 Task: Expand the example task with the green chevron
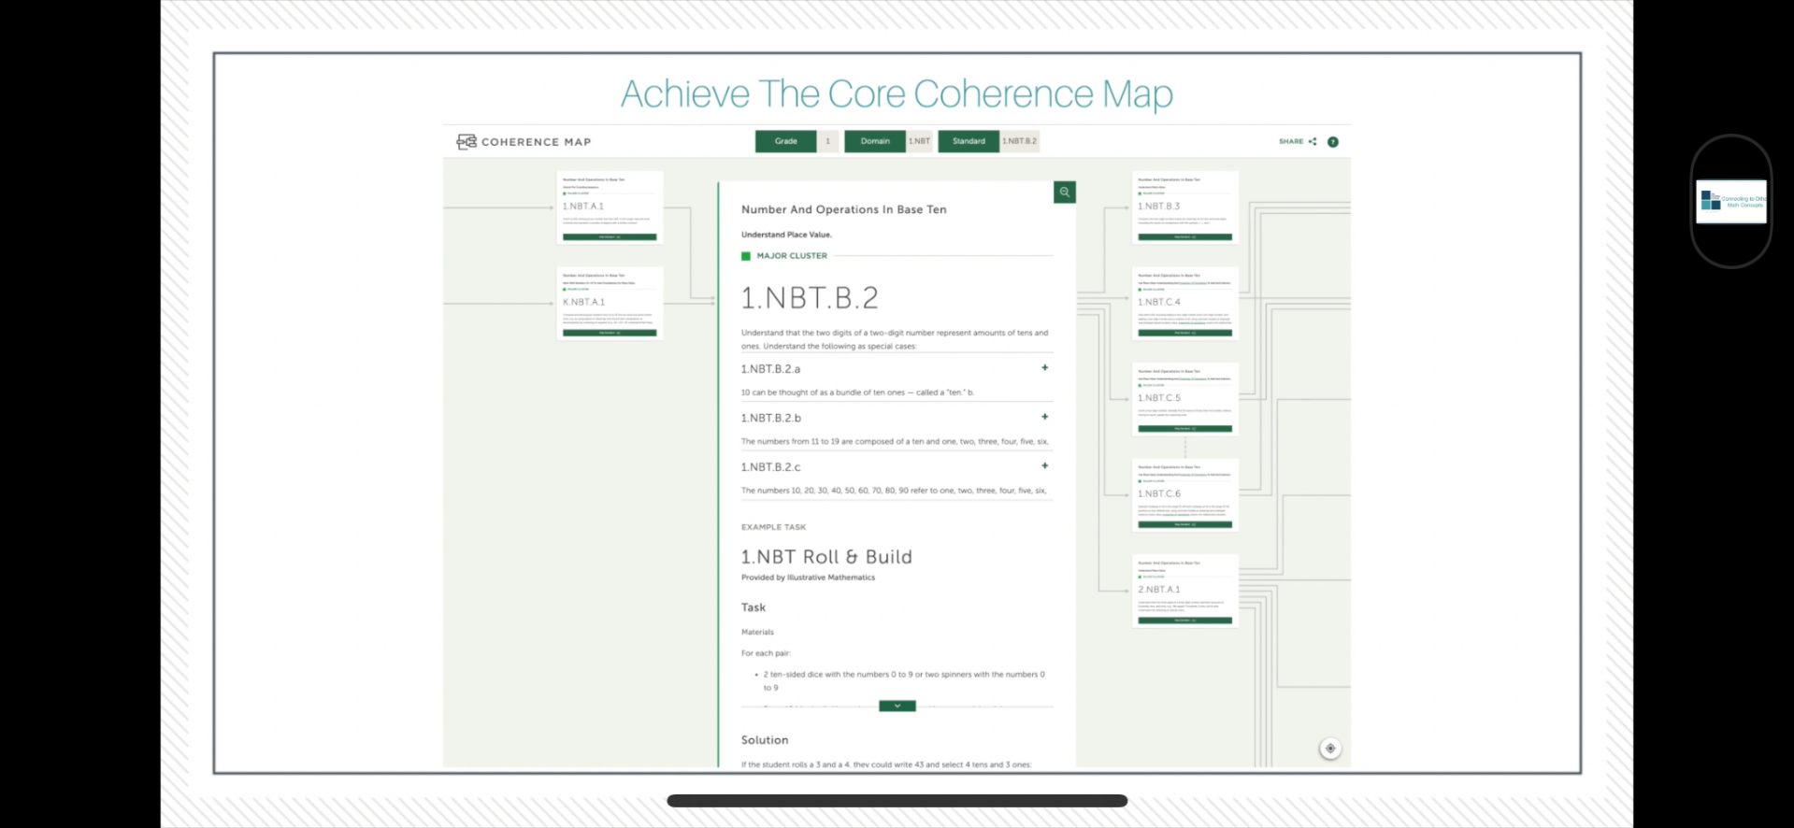[897, 707]
